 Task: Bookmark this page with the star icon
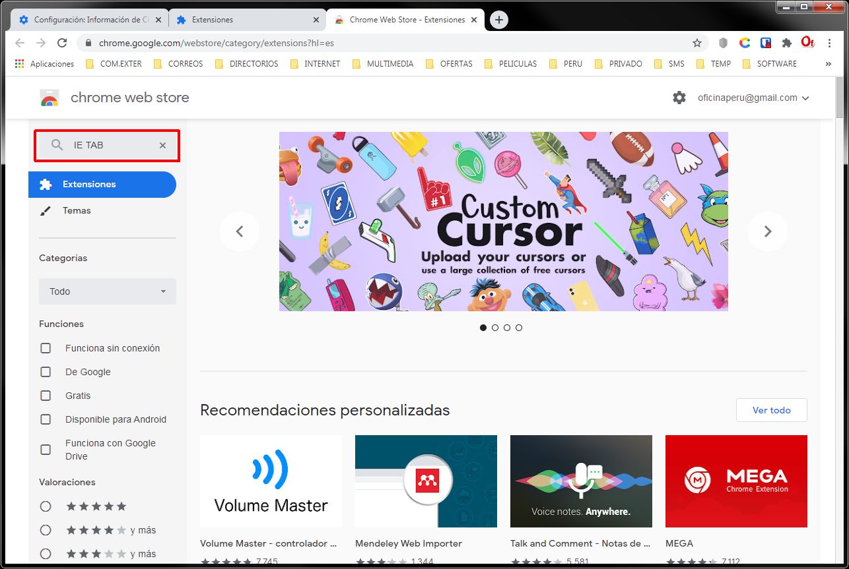(x=697, y=43)
